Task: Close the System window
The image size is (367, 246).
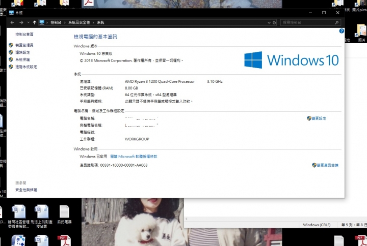Action: tap(338, 13)
